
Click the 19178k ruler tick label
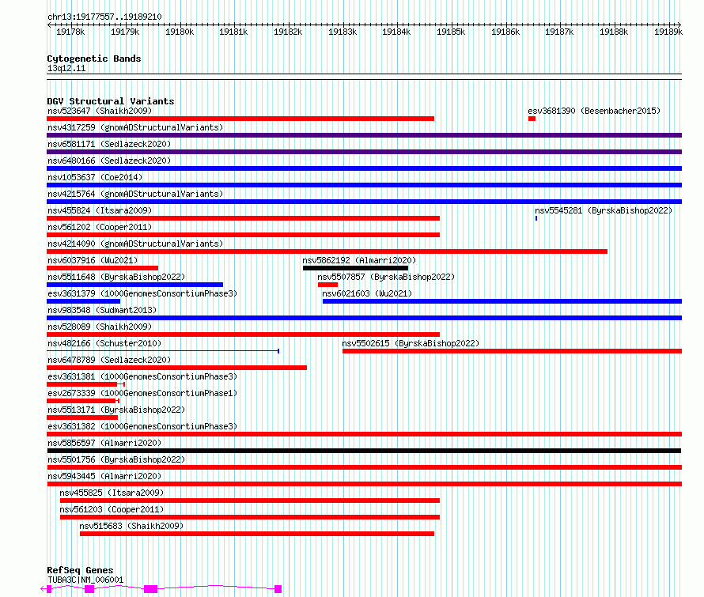(x=70, y=32)
